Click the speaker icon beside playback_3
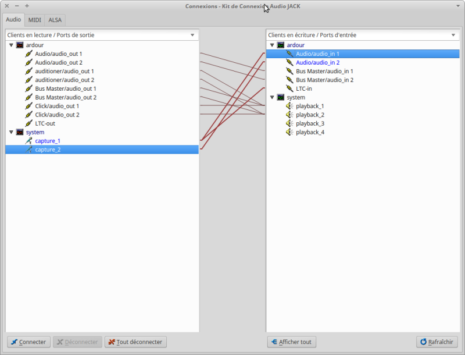The image size is (465, 355). coord(289,123)
